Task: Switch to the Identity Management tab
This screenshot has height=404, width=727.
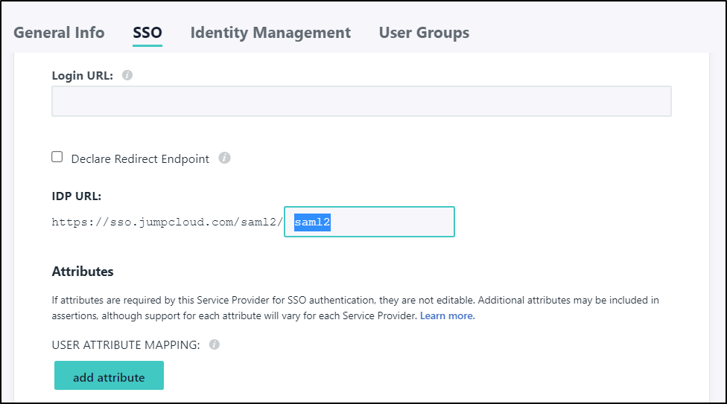Action: 270,33
